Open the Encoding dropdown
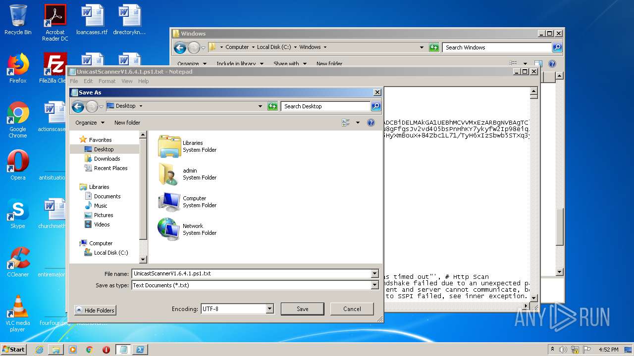The width and height of the screenshot is (634, 356). (x=270, y=309)
